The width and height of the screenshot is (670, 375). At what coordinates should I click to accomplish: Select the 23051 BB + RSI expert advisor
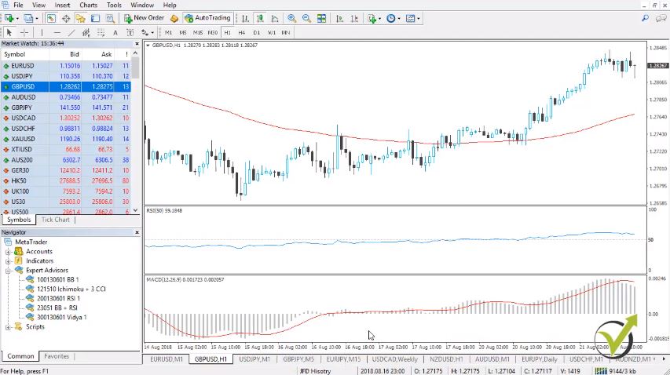point(57,308)
